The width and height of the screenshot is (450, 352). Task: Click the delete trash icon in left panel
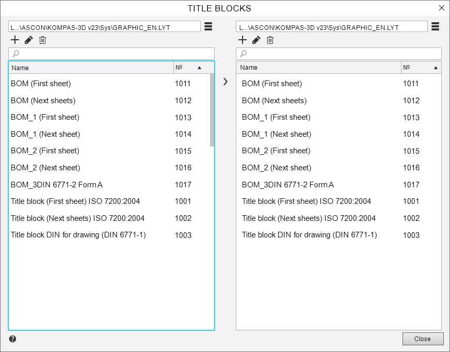coord(43,40)
